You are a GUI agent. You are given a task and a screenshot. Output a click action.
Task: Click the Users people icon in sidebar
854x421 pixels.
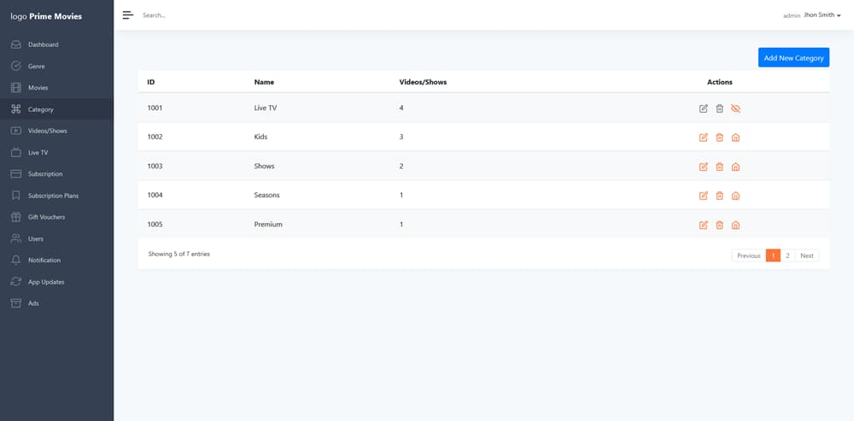(x=15, y=238)
